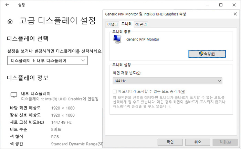Viewport: 241px width, 149px height.
Task: Open the 색 관리 tab
Action: (141, 24)
